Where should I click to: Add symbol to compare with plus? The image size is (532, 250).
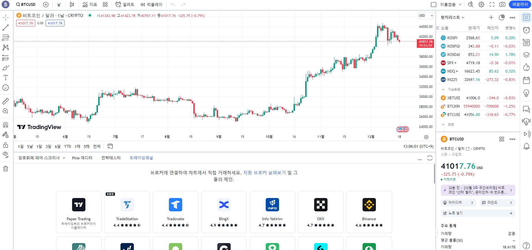(x=46, y=4)
